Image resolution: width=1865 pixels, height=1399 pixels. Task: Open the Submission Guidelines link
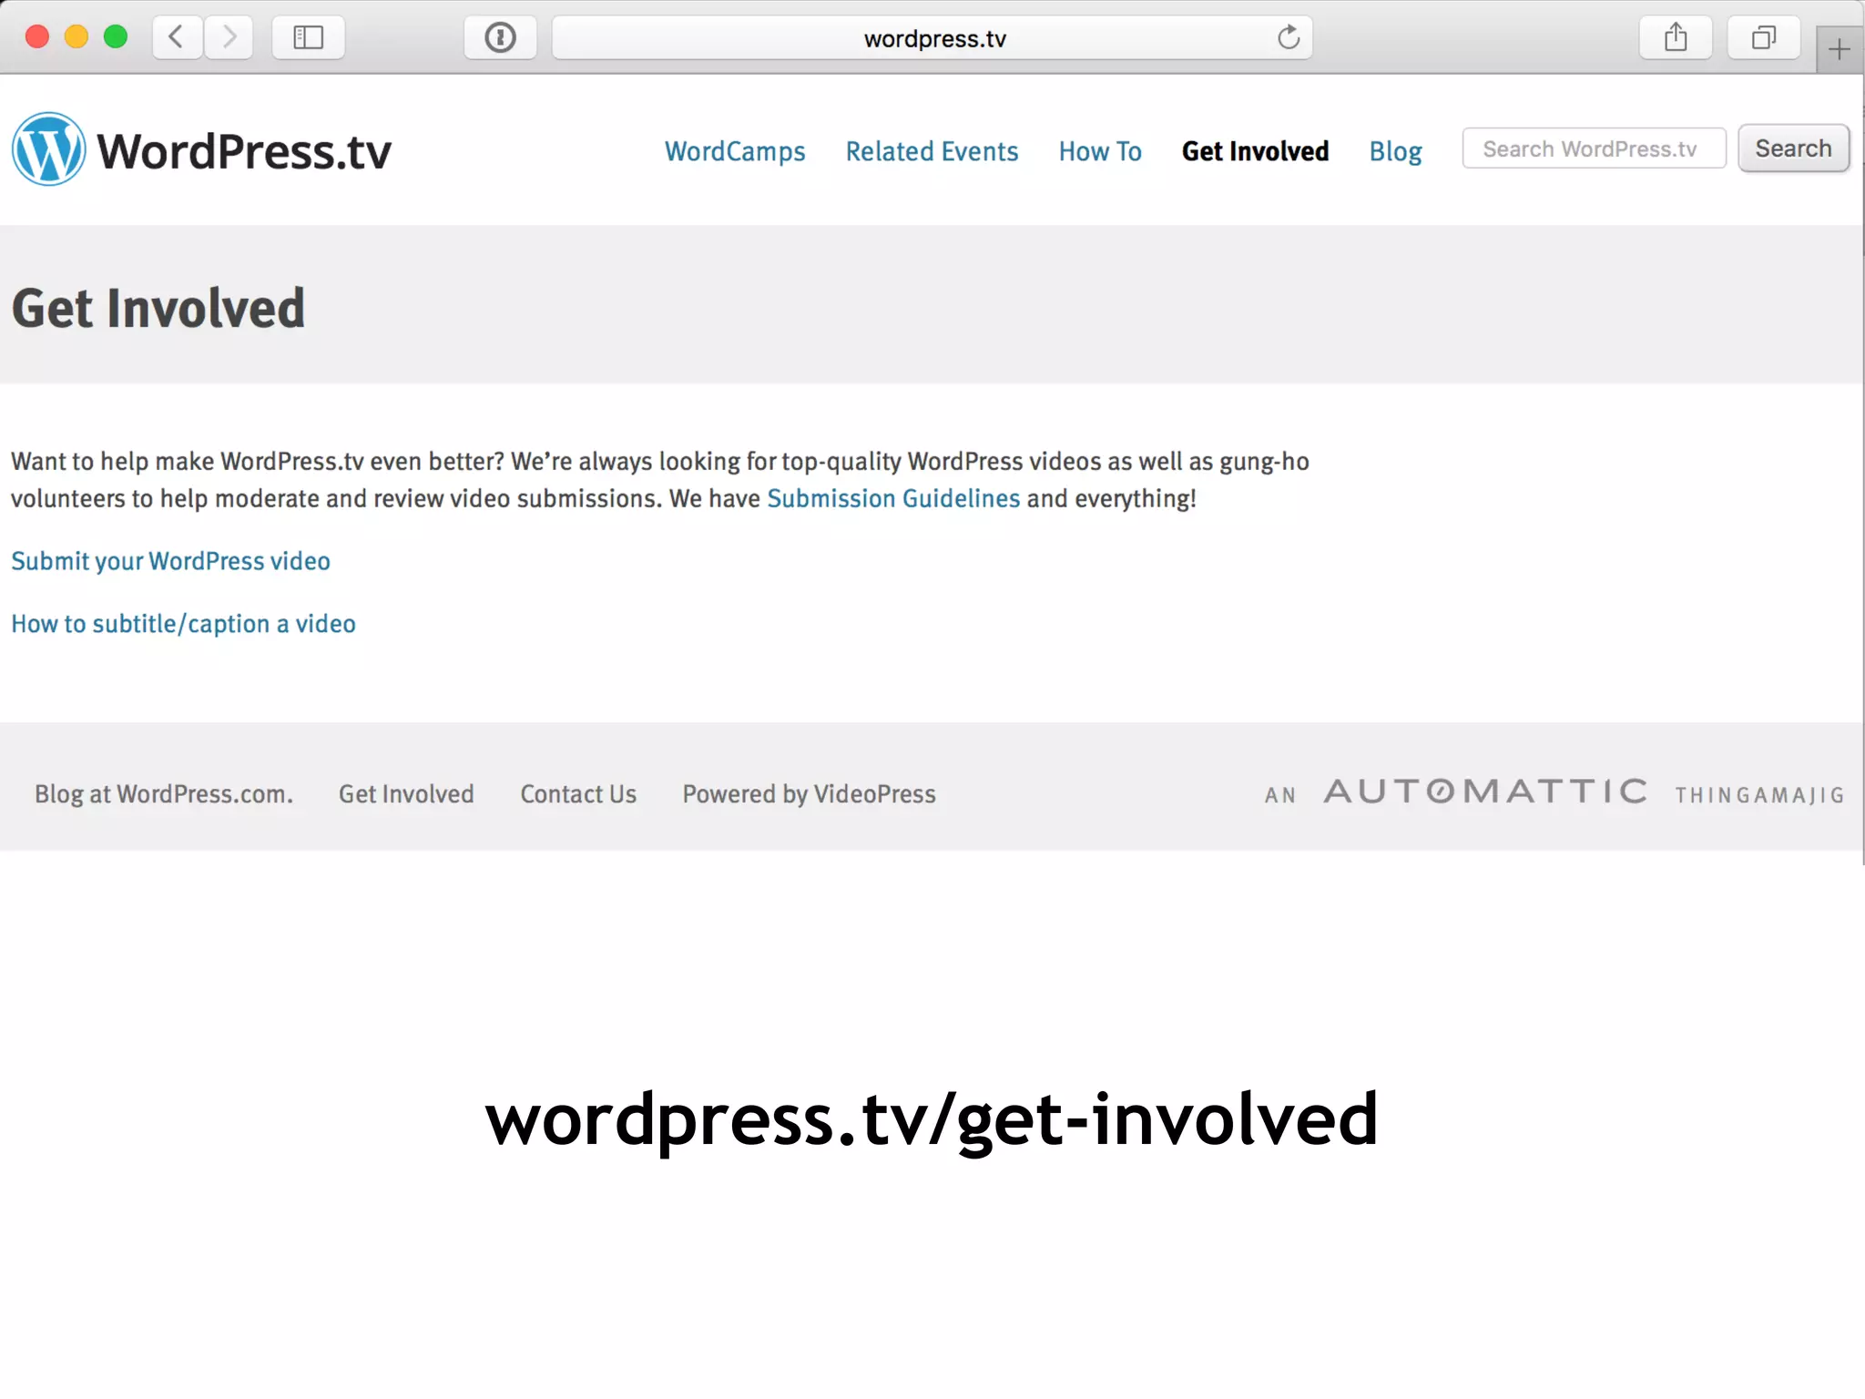893,498
